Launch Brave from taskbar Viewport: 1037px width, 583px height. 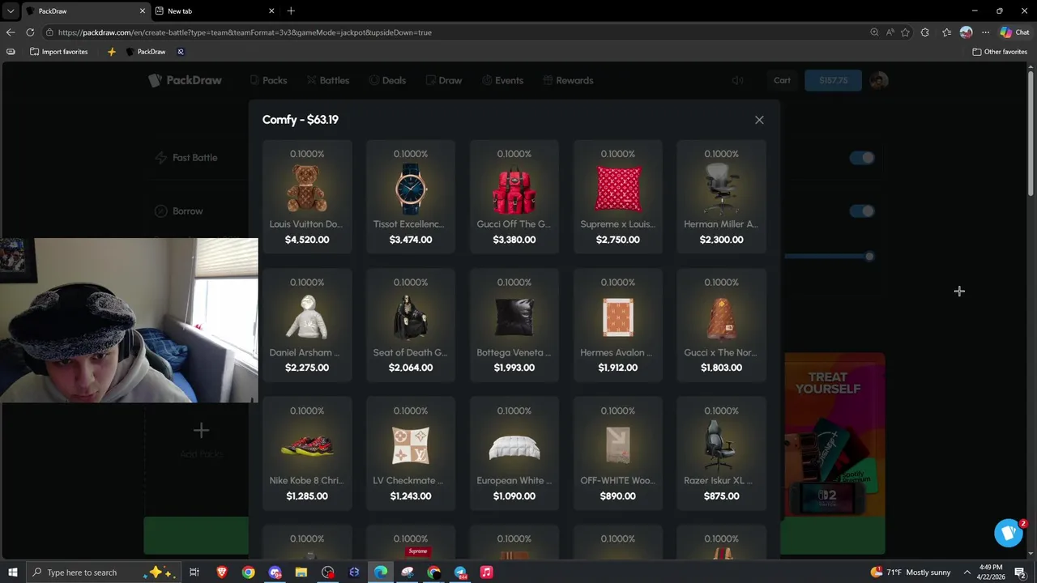pyautogui.click(x=221, y=572)
